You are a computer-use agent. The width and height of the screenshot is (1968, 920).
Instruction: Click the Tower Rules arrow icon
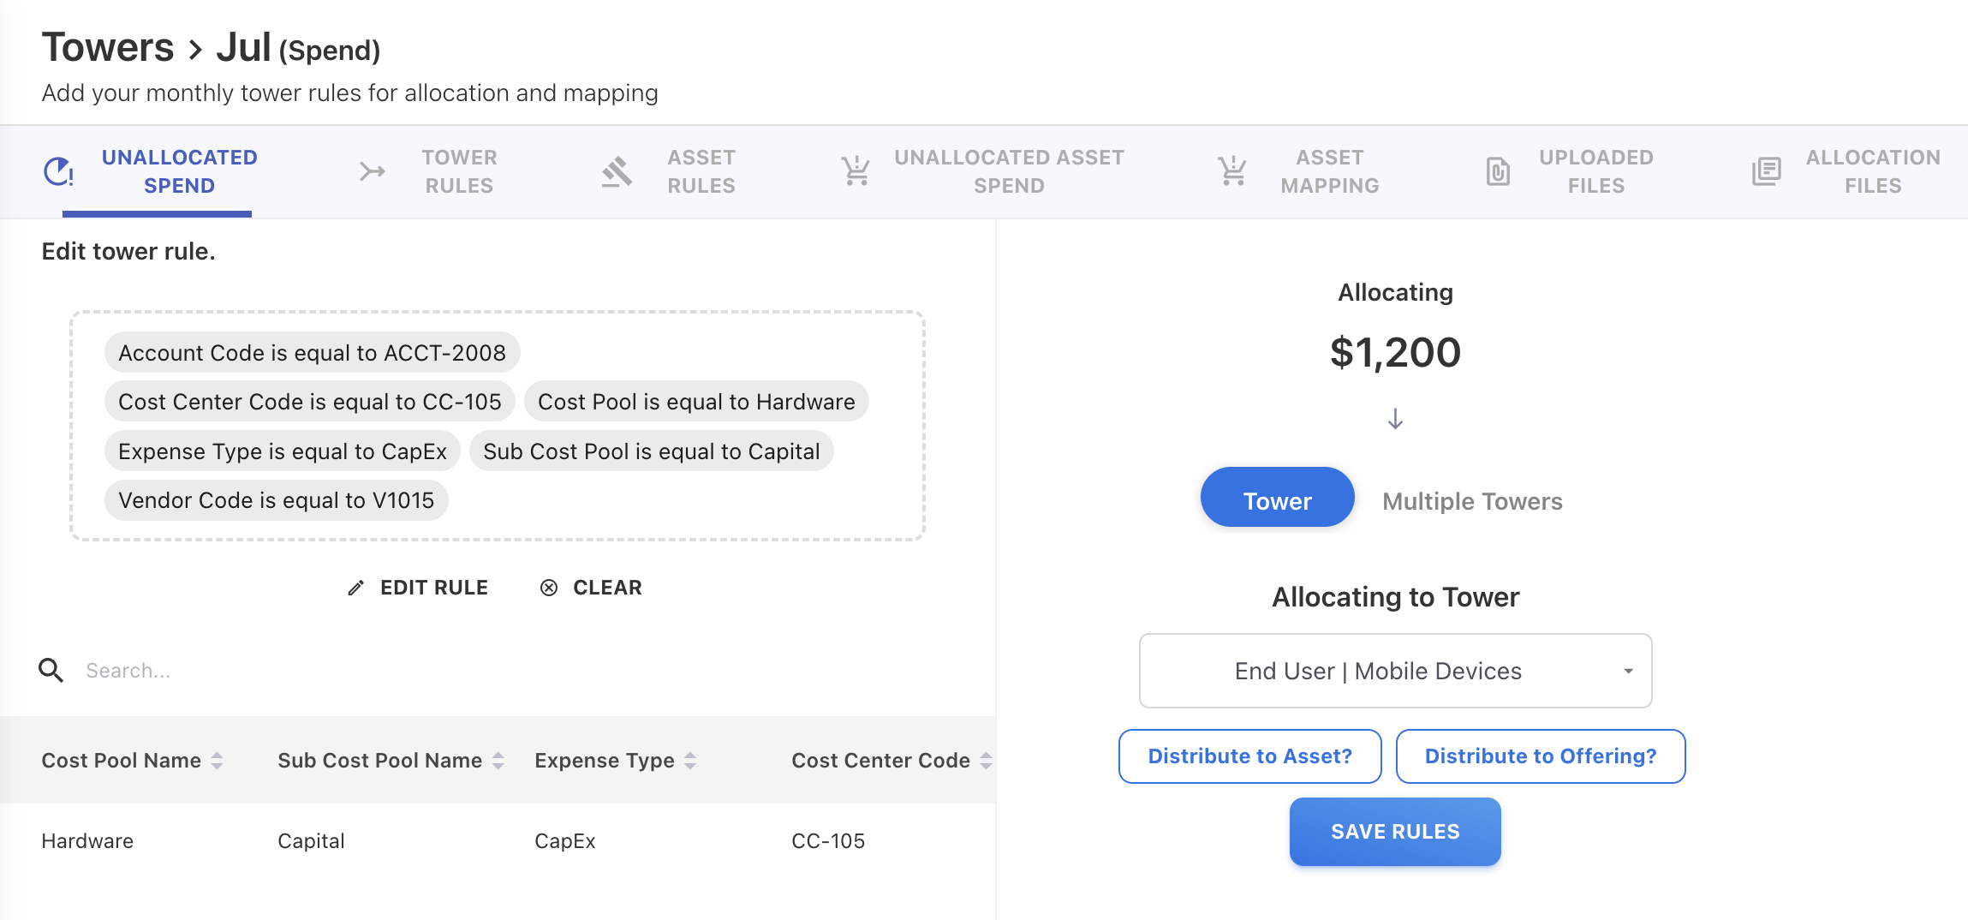pyautogui.click(x=372, y=171)
